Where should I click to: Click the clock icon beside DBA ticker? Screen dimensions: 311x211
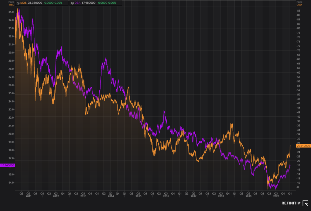click(72, 3)
